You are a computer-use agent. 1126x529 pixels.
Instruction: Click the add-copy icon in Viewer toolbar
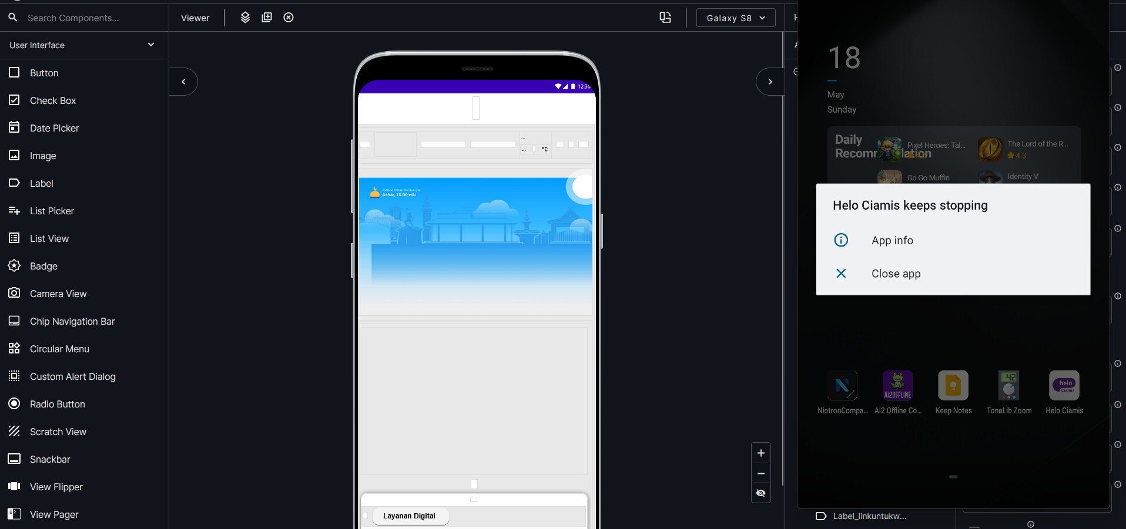coord(267,18)
